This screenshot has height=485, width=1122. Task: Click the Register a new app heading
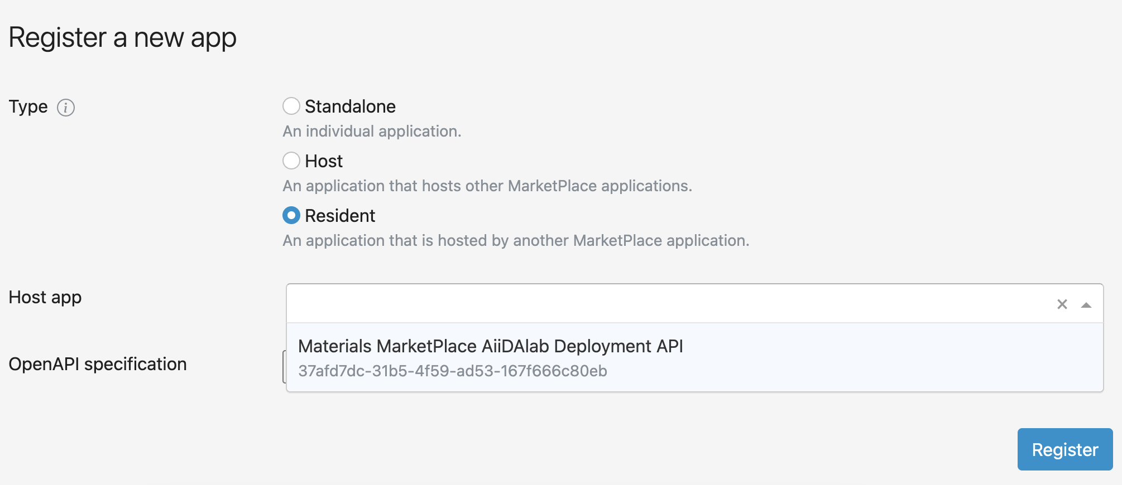123,38
